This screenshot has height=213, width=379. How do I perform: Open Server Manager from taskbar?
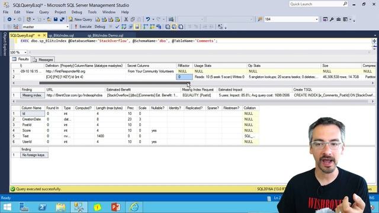24,207
